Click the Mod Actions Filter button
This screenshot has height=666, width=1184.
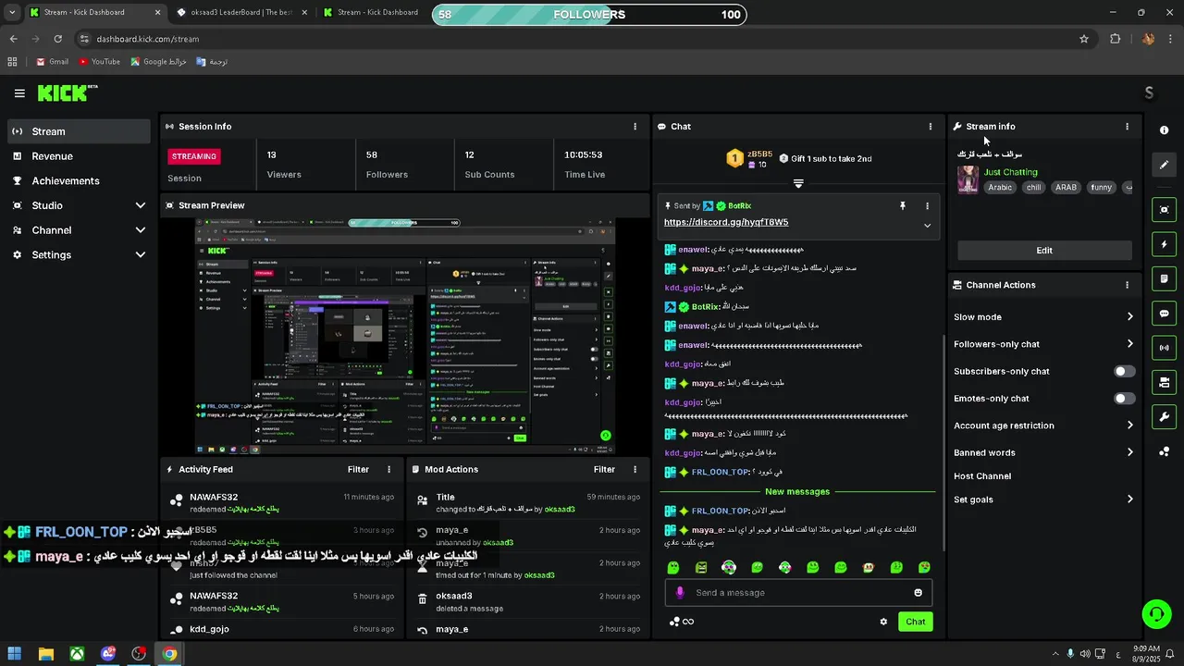point(604,470)
